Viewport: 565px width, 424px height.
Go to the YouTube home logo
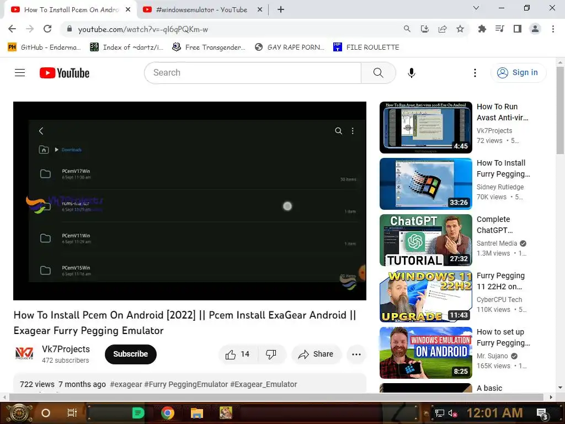pyautogui.click(x=65, y=73)
